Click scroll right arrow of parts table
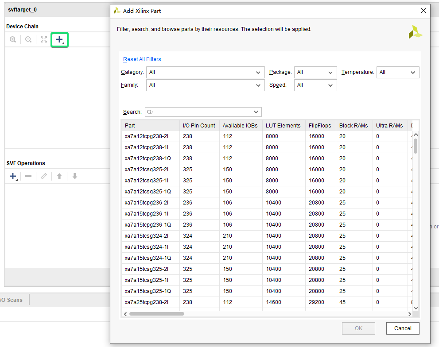Screen dimensions: 439x347 [x=410, y=314]
